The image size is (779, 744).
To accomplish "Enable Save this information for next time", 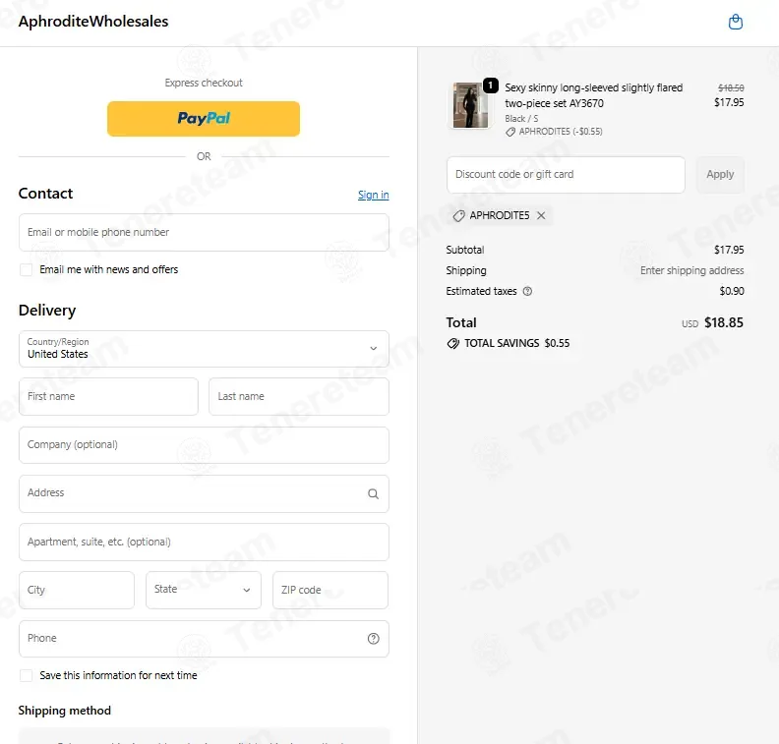I will coord(26,675).
